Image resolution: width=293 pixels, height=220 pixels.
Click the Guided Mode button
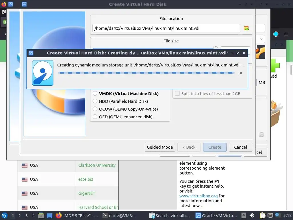pos(160,147)
